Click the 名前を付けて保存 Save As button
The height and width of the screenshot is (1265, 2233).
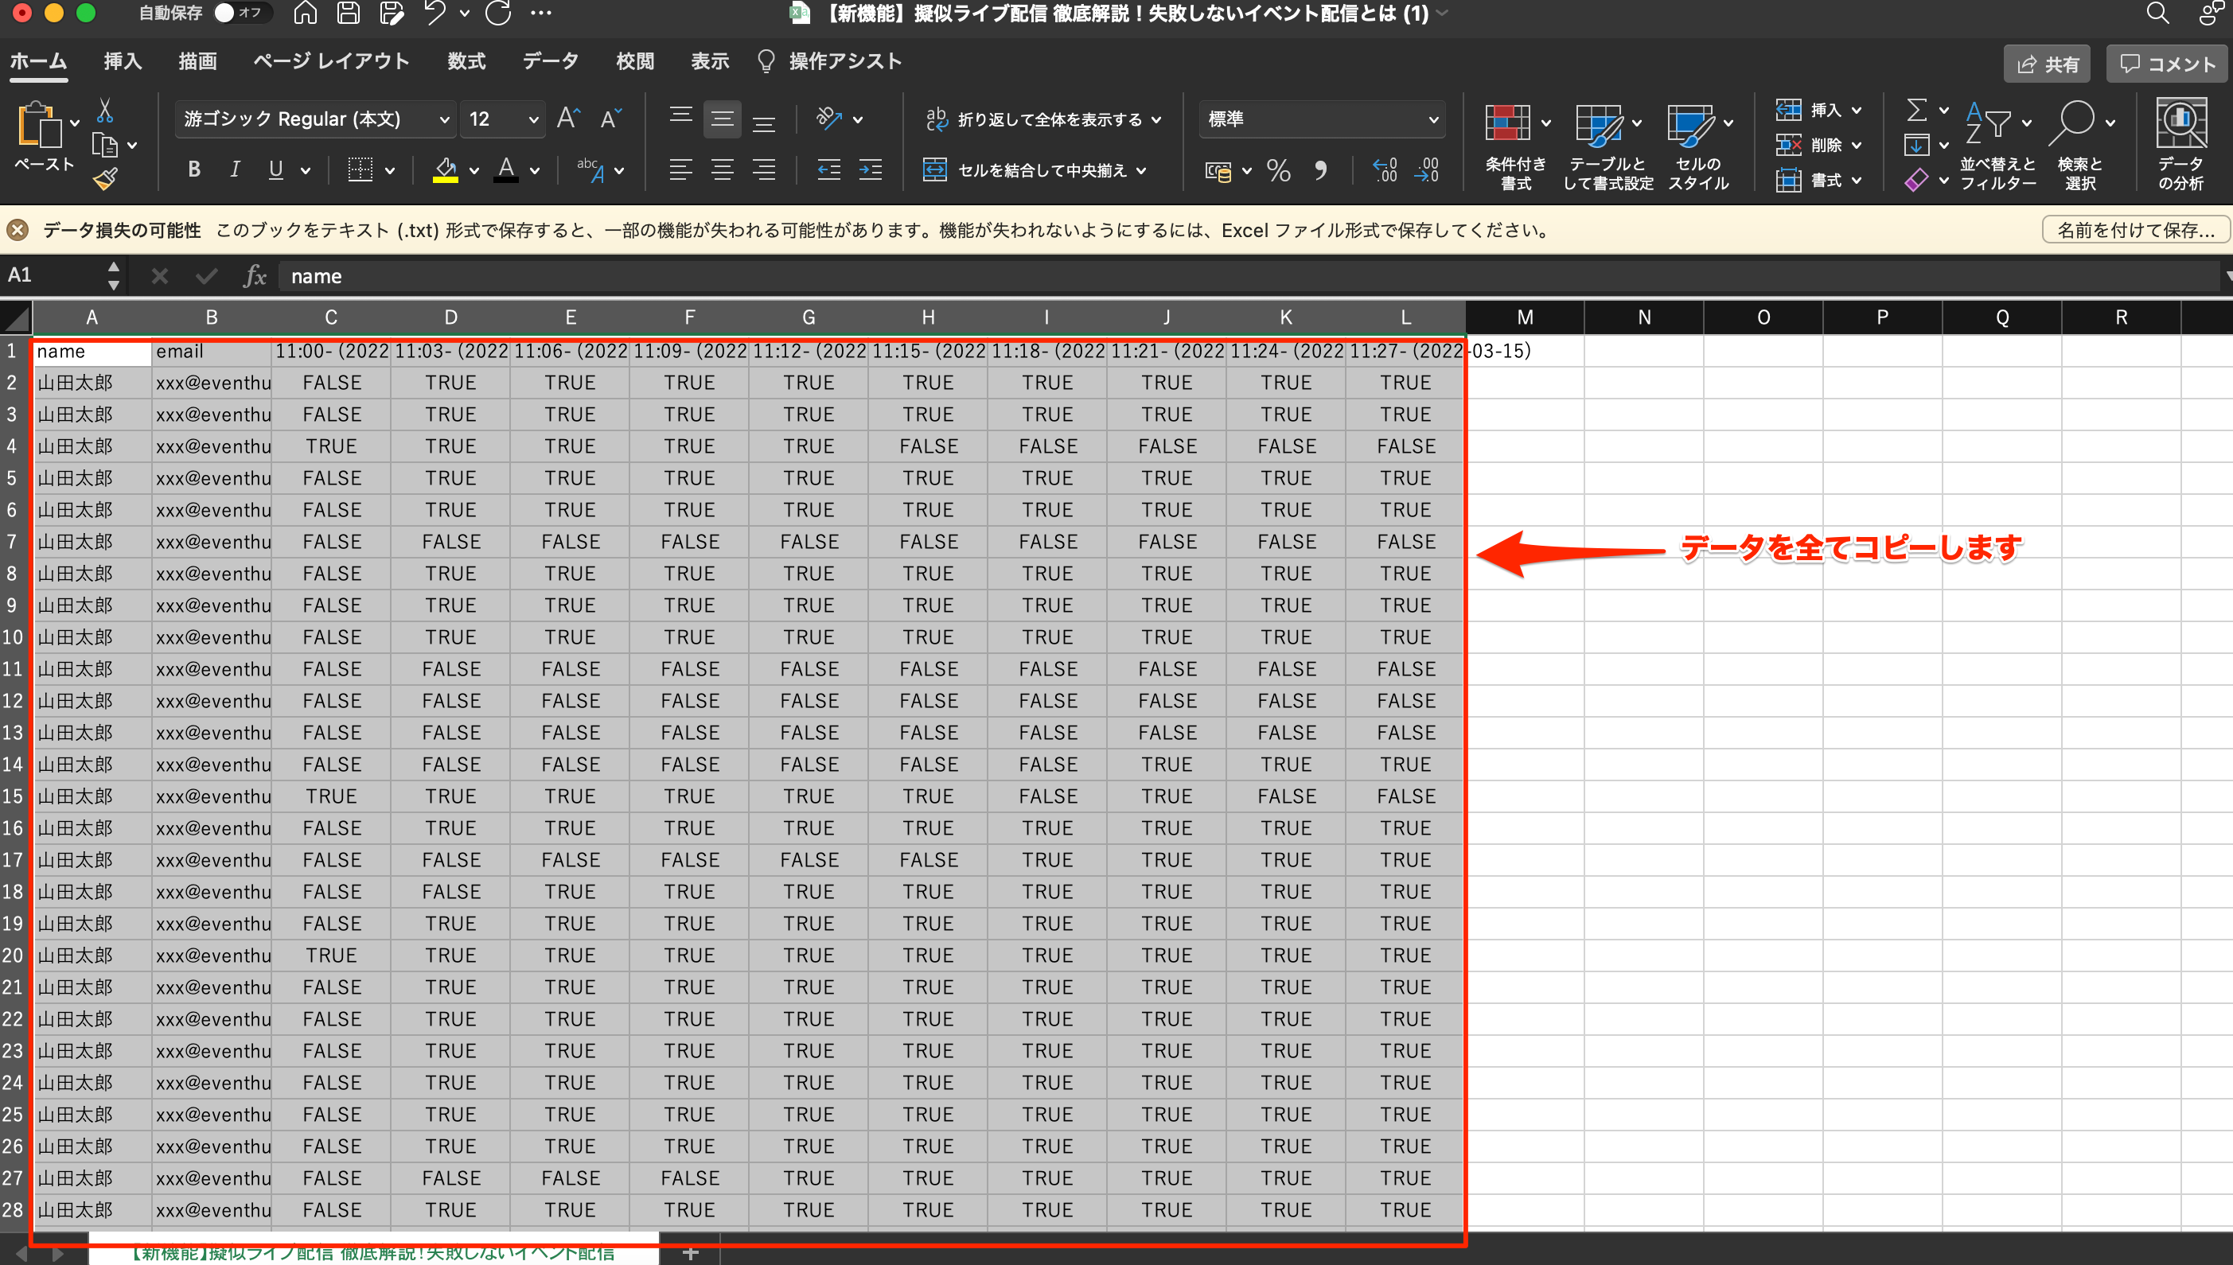point(2135,230)
